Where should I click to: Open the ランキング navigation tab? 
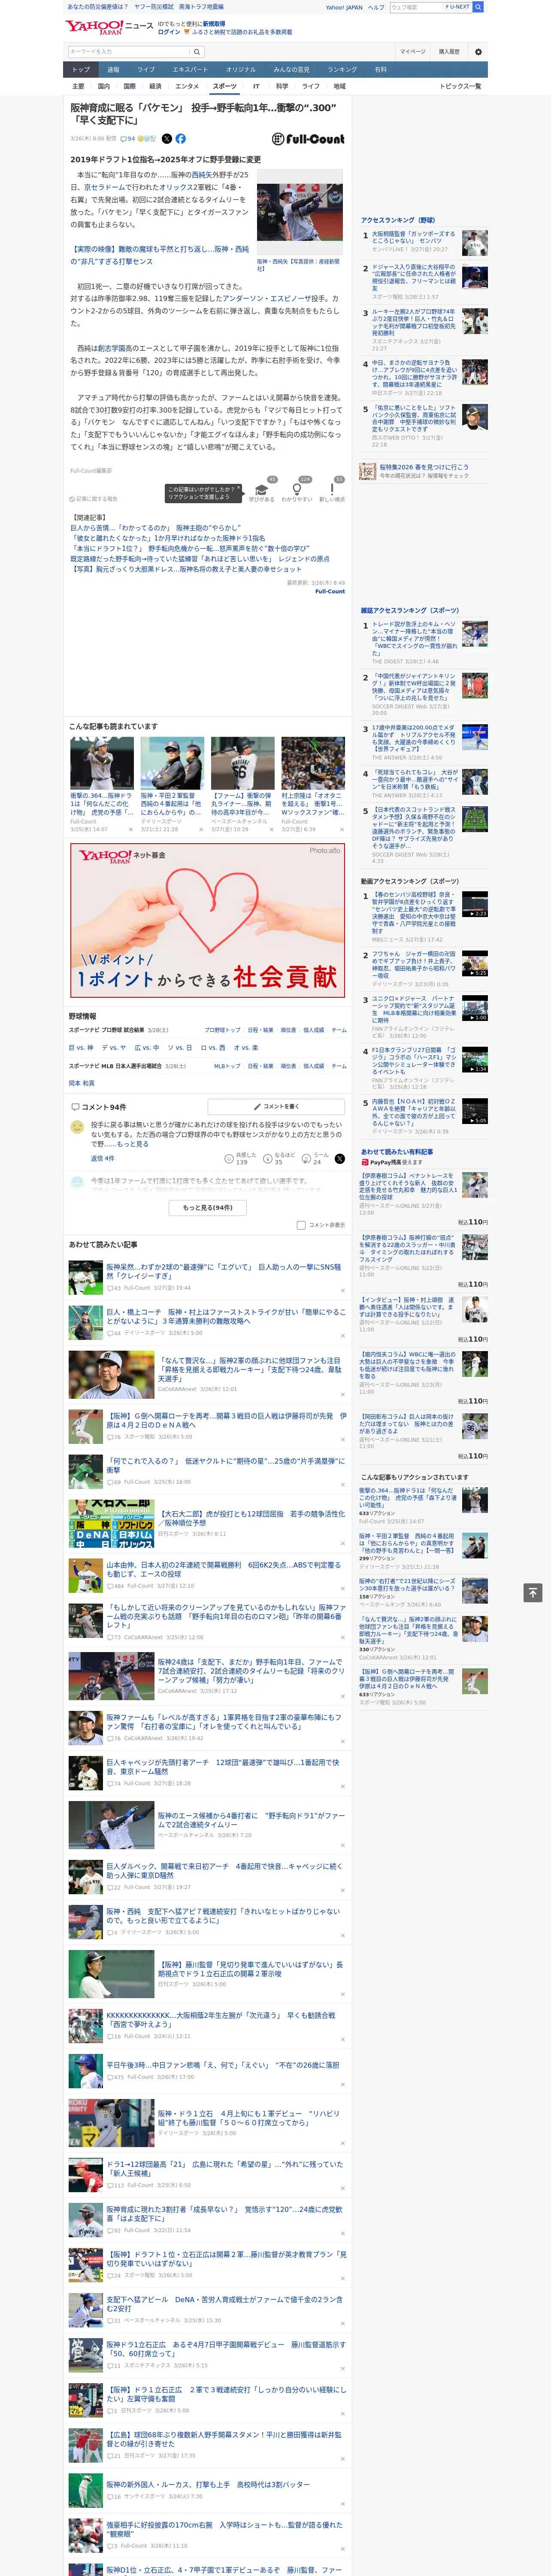[342, 69]
